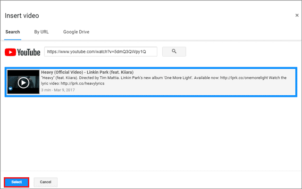Click the blue Select button
The height and width of the screenshot is (189, 302).
pos(17,182)
